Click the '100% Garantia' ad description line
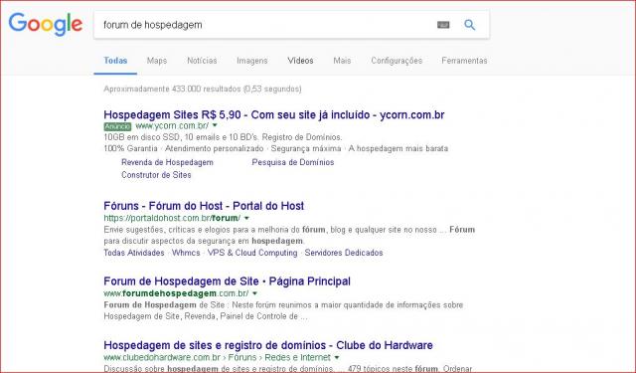This screenshot has height=373, width=636. point(276,148)
